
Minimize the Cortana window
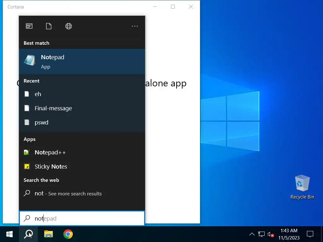click(155, 7)
